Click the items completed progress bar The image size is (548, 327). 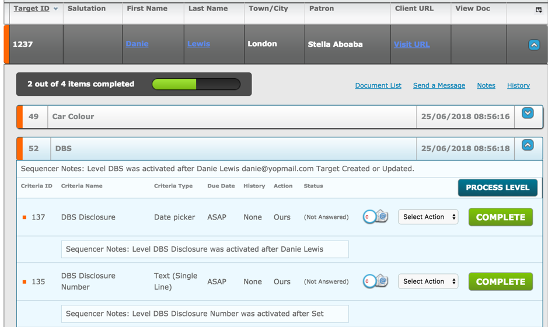(196, 84)
